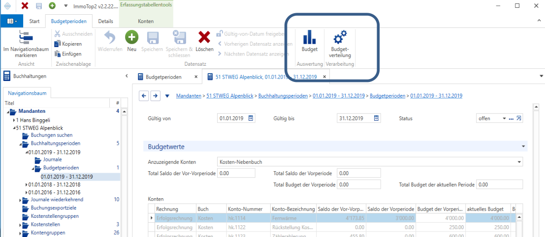Viewport: 545px width, 237px height.
Task: Open the Konten ribbon tab
Action: 146,21
